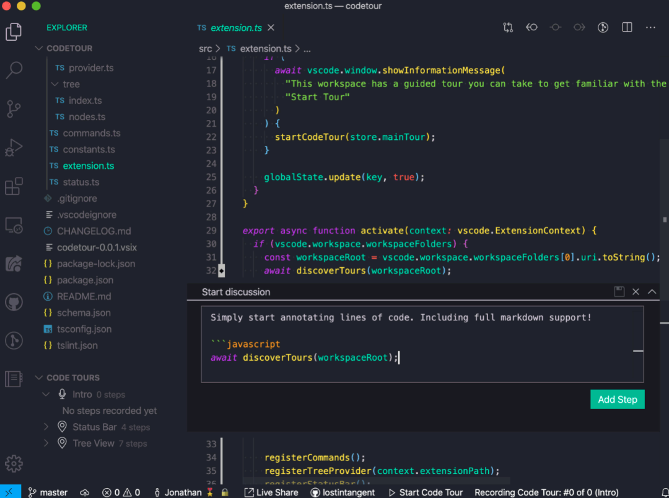Open the Explorer view in the activity bar

pyautogui.click(x=14, y=32)
